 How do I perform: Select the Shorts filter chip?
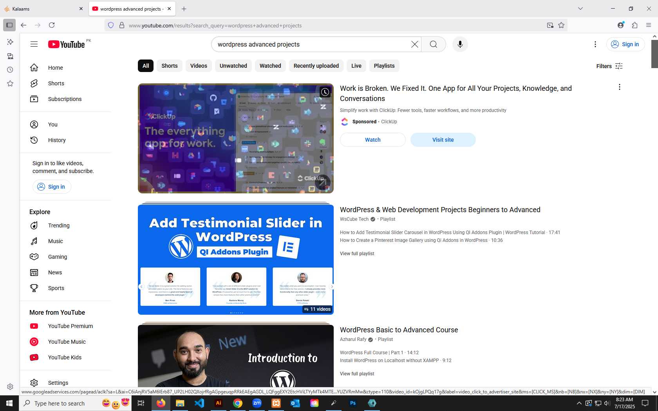170,66
